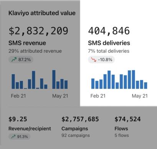Click the 5 flows label
The height and width of the screenshot is (149, 157).
click(x=122, y=135)
